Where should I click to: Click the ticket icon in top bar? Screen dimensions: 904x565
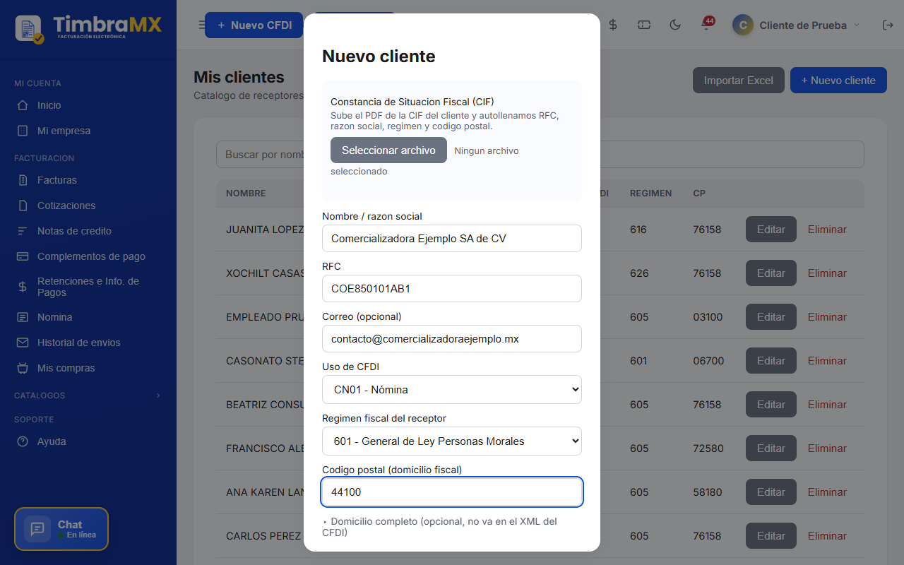[644, 25]
